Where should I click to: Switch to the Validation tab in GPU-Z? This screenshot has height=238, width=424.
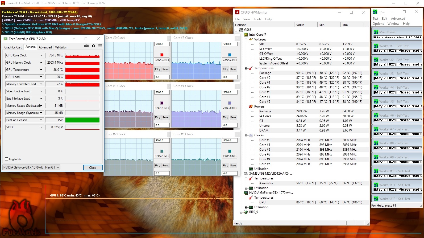coord(61,47)
